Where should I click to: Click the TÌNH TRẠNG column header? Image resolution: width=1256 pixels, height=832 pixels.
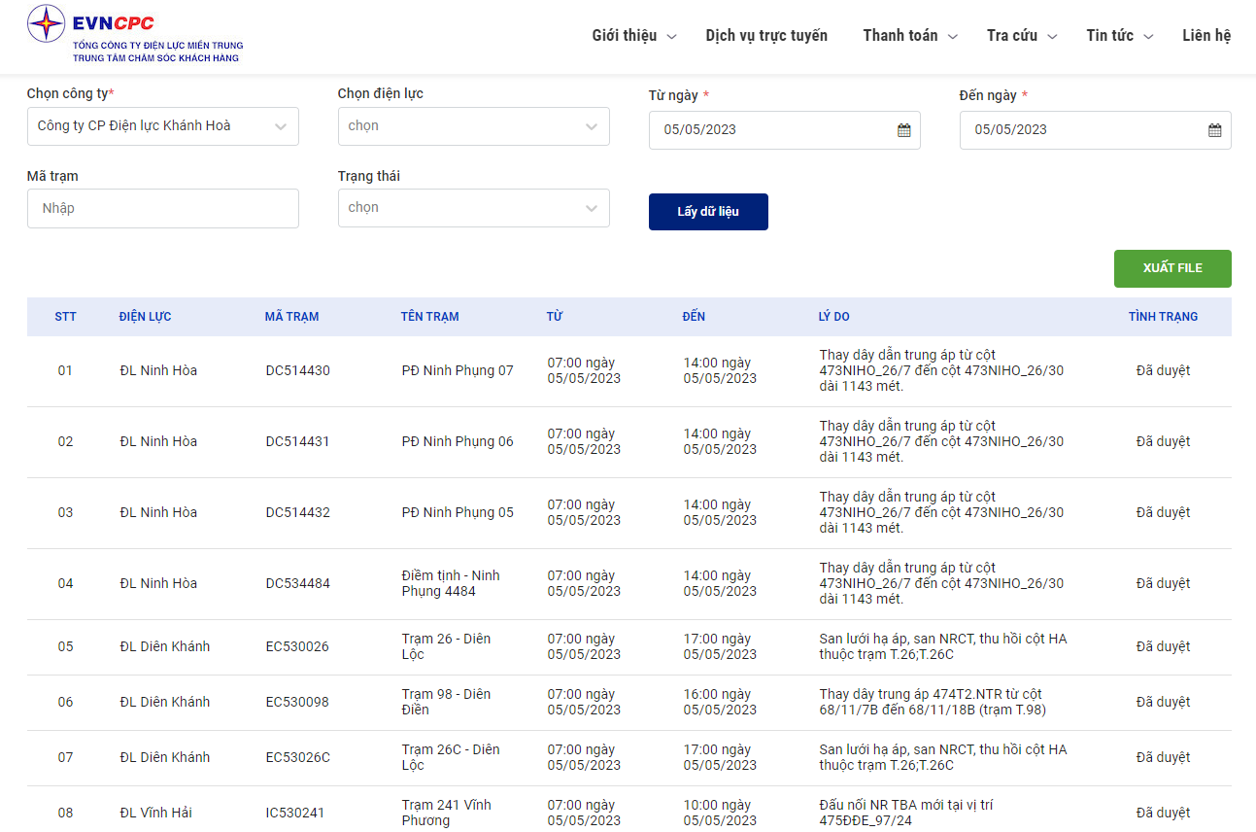click(x=1163, y=317)
